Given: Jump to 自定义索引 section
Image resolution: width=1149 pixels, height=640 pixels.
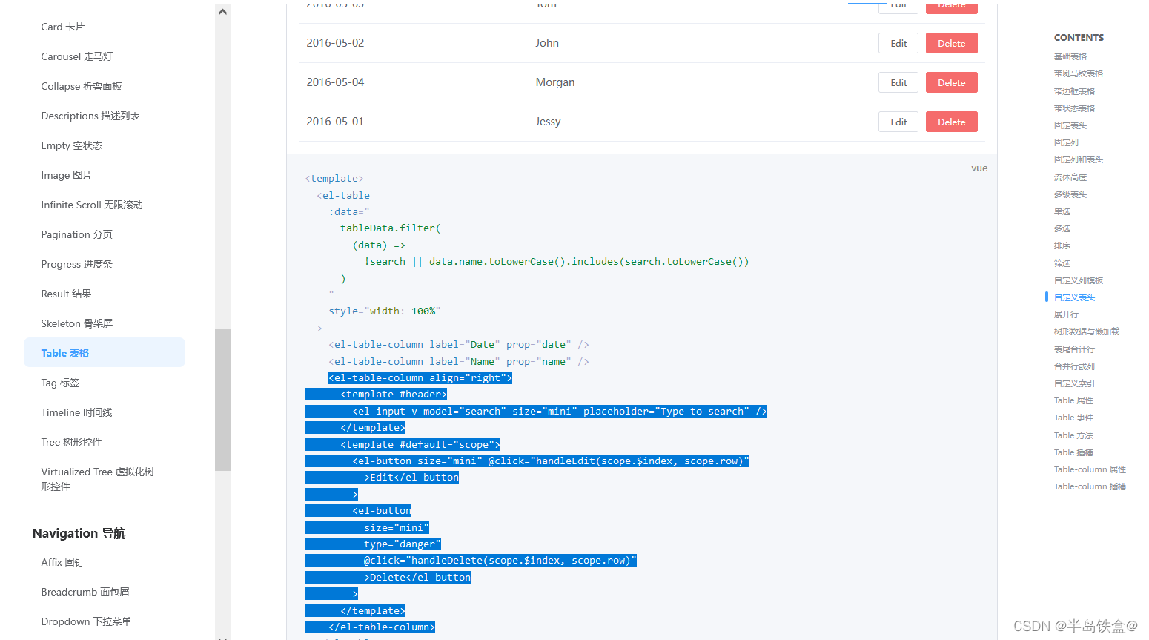Looking at the screenshot, I should (1074, 383).
